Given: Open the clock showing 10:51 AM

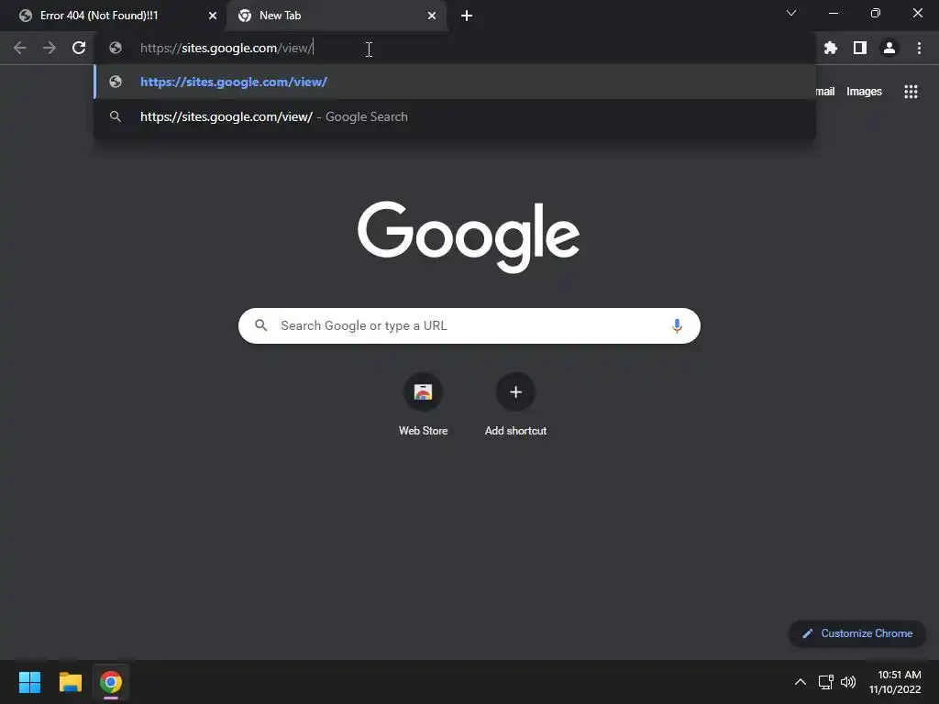Looking at the screenshot, I should point(895,682).
